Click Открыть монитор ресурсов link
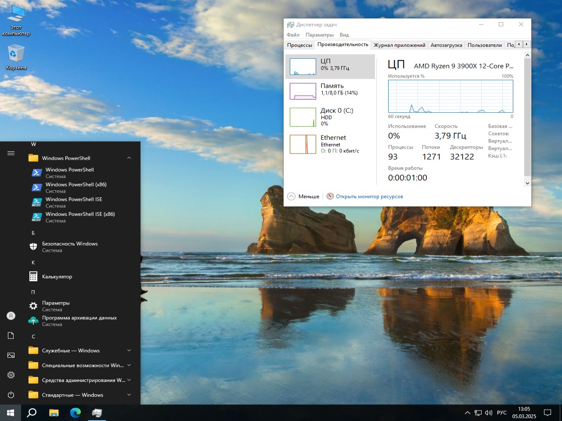The height and width of the screenshot is (421, 562). point(369,196)
